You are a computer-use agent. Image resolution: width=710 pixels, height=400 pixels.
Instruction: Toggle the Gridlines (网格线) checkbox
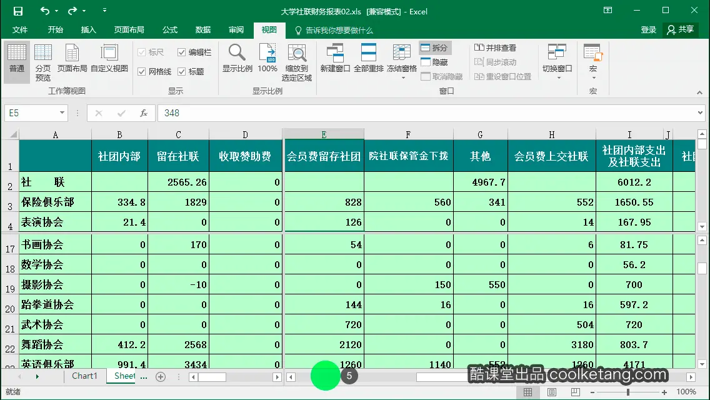pos(154,72)
